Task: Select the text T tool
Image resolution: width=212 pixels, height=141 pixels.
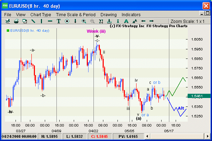Action: point(59,21)
